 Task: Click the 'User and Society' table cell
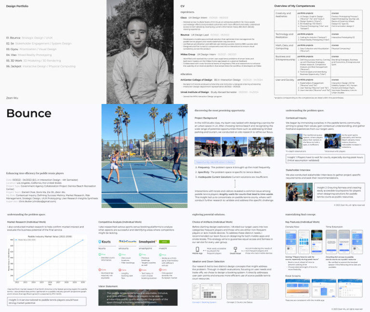pos(285,86)
